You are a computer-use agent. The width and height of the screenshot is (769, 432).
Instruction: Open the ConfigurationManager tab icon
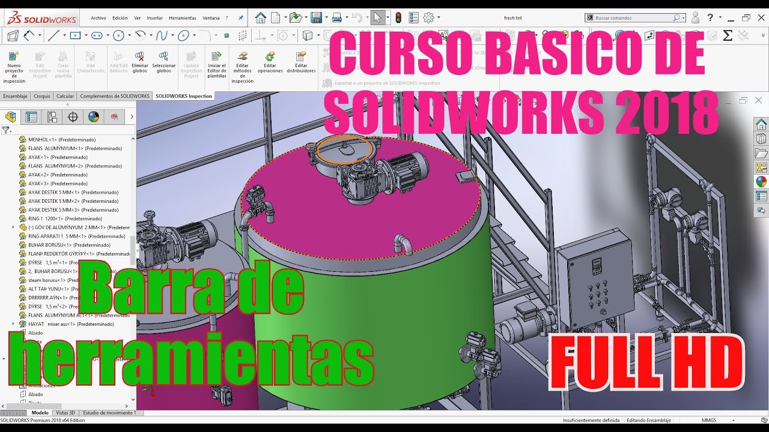click(x=52, y=116)
